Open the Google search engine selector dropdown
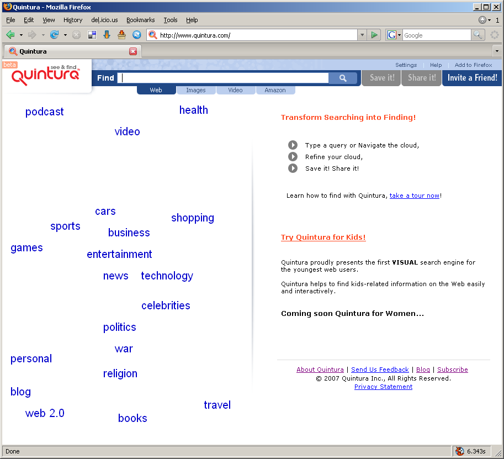The width and height of the screenshot is (504, 459). [x=399, y=35]
